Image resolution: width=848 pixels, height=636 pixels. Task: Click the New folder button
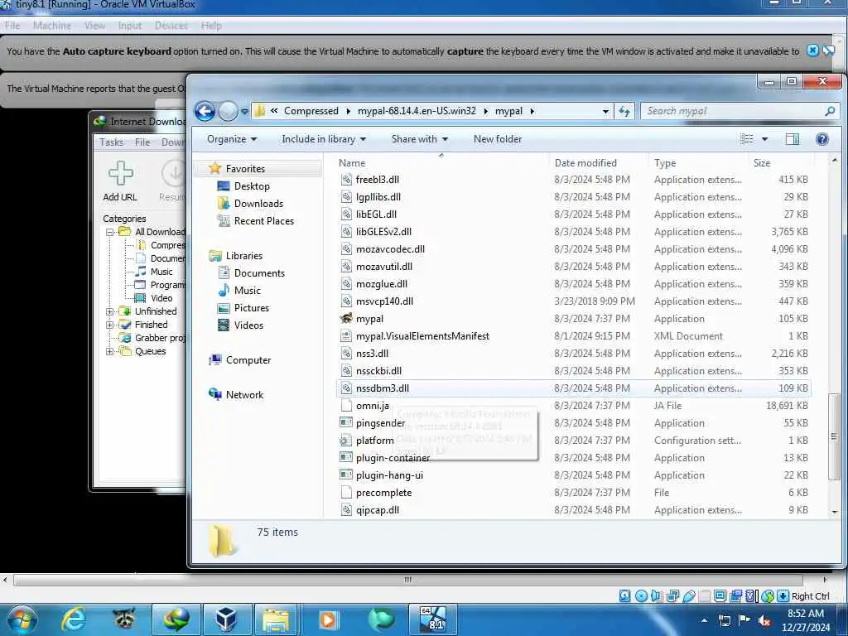click(x=498, y=139)
